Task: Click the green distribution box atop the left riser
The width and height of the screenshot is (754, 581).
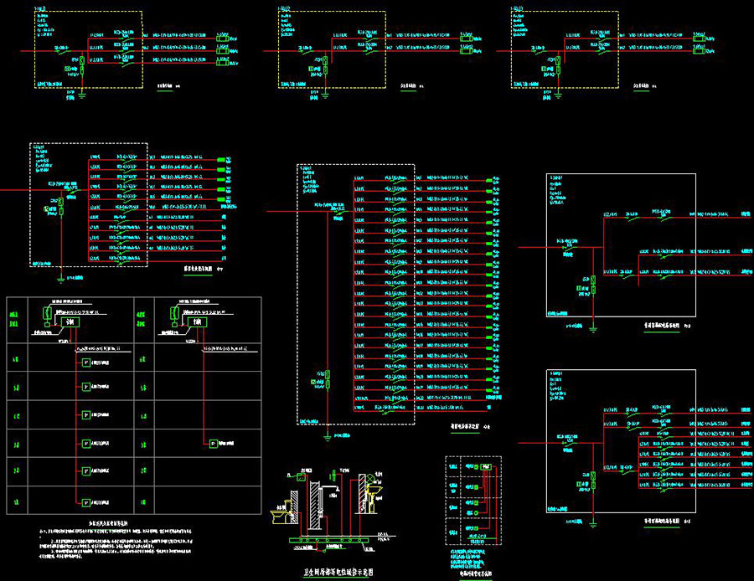Action: (x=70, y=322)
